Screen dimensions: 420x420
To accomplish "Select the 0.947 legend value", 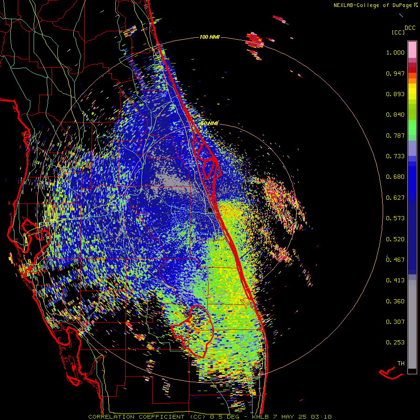I will (x=395, y=73).
